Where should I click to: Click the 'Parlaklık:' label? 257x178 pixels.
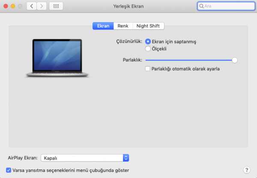point(132,60)
